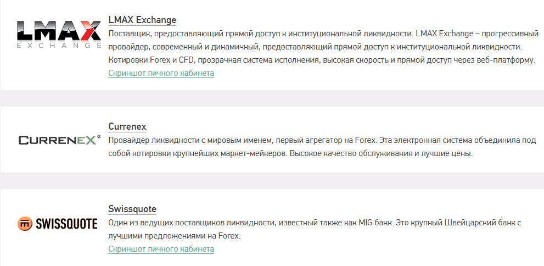Open Swissquote 'Скриншот личного кабинета' link
The height and width of the screenshot is (266, 544).
coord(161,249)
